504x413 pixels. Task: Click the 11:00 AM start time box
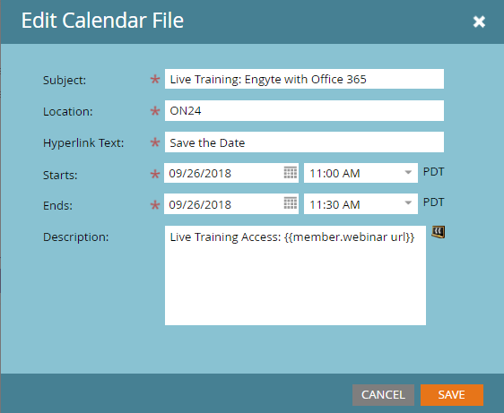click(361, 173)
